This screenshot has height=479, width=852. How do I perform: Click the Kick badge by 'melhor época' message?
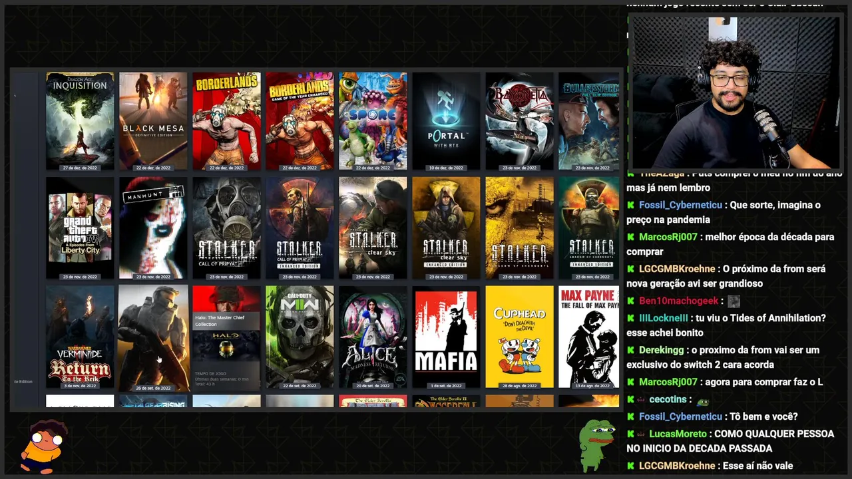[631, 237]
